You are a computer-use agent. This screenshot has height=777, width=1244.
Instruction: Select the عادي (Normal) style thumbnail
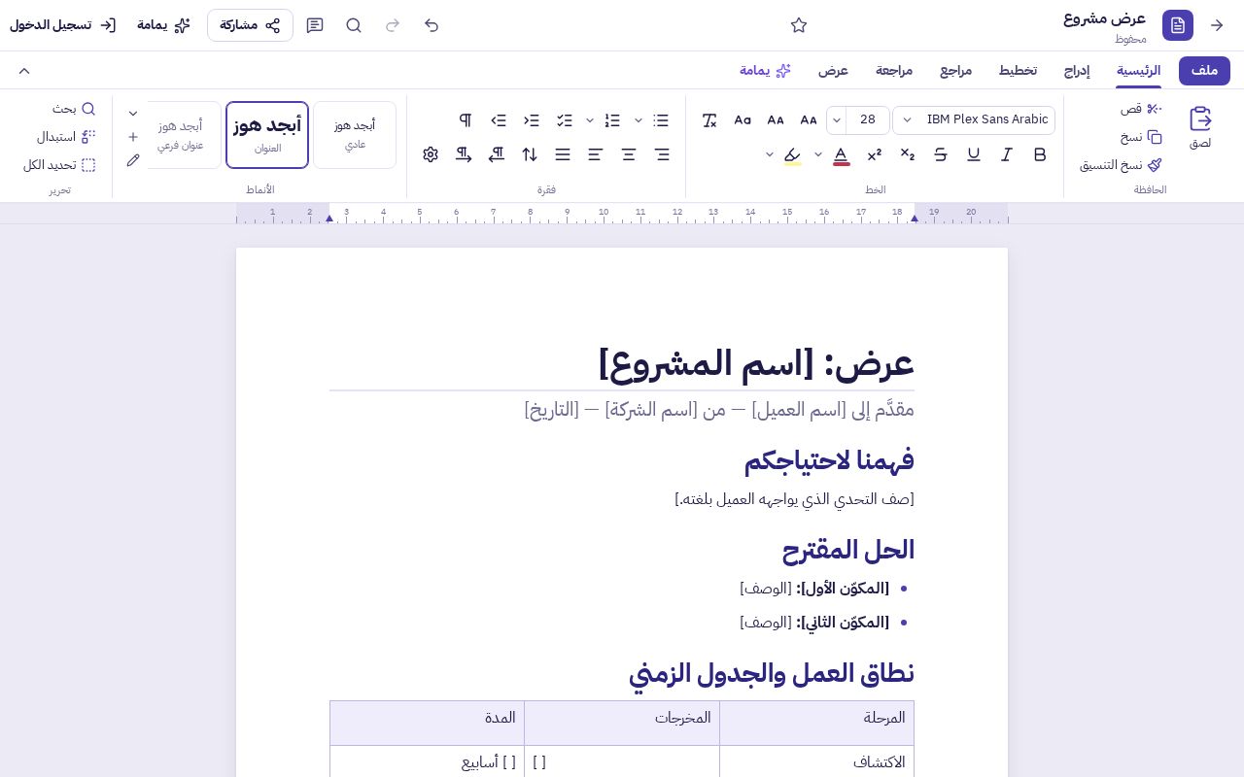pyautogui.click(x=355, y=135)
